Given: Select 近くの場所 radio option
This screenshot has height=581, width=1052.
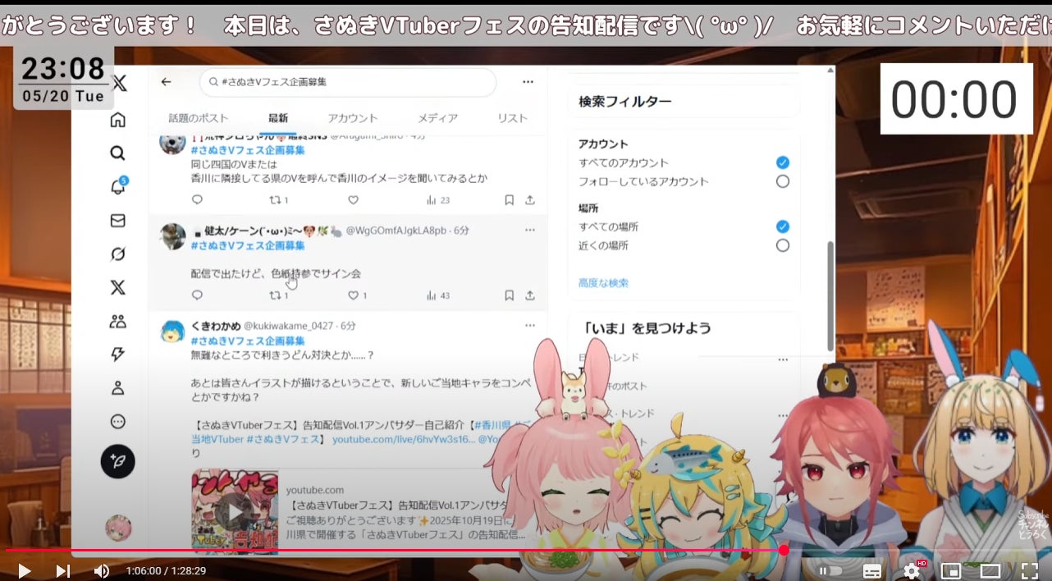Looking at the screenshot, I should pyautogui.click(x=782, y=245).
